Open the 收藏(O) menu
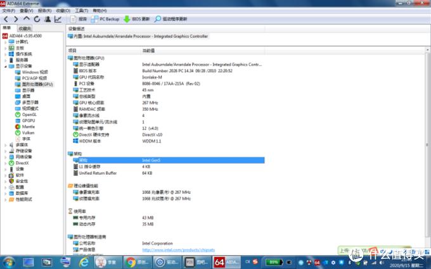The height and width of the screenshot is (269, 431). pos(63,10)
